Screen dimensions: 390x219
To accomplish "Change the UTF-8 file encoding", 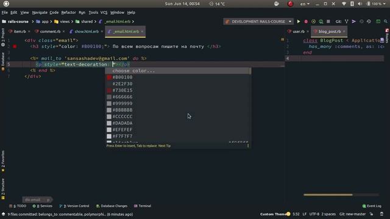I will 314,214.
